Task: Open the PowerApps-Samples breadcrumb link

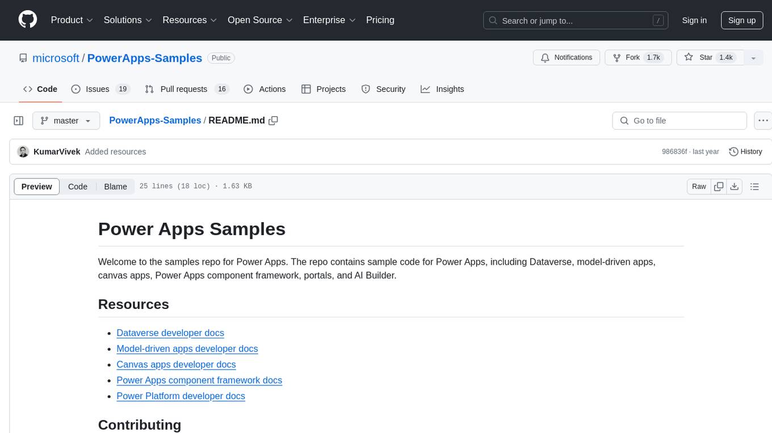Action: (155, 121)
